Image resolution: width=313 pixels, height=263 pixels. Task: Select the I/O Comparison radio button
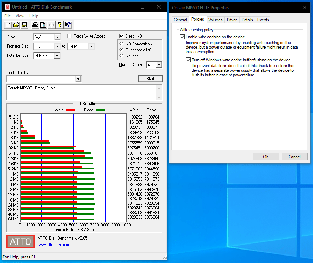(x=122, y=44)
